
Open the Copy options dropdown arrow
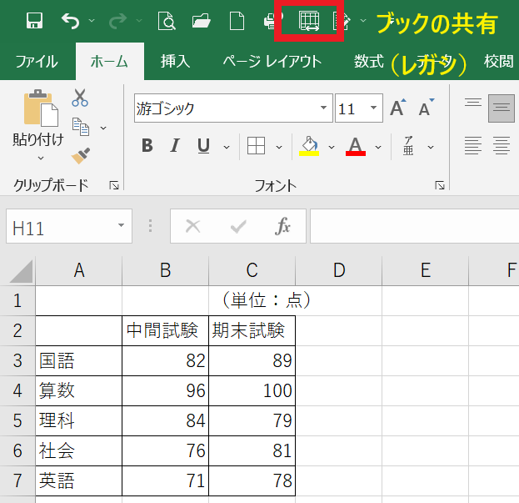click(x=103, y=128)
